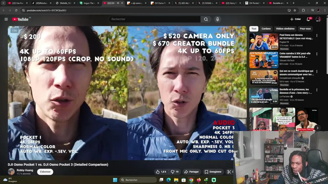Open options for Paul Dena video
Image resolution: width=328 pixels, height=184 pixels.
pos(317,36)
